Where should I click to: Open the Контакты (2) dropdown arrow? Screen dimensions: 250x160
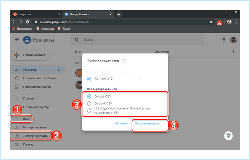(x=140, y=79)
